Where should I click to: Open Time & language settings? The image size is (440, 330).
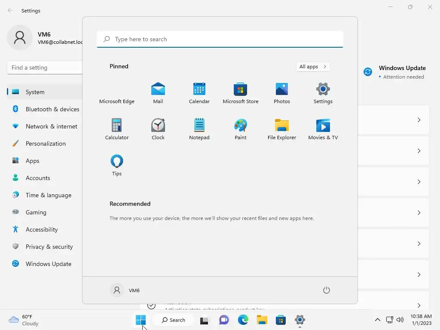pyautogui.click(x=45, y=195)
